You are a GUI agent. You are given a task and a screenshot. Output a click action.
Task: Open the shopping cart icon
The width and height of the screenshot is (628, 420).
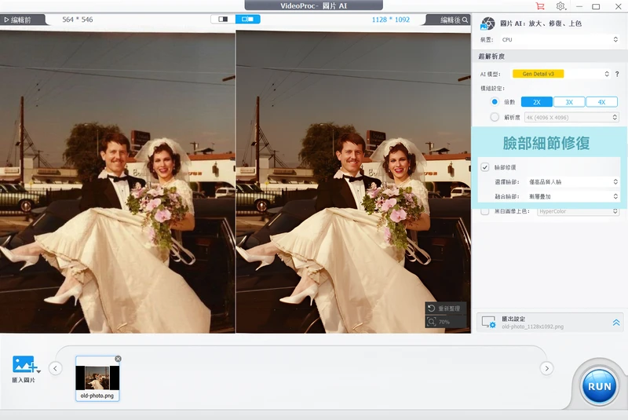click(x=540, y=6)
